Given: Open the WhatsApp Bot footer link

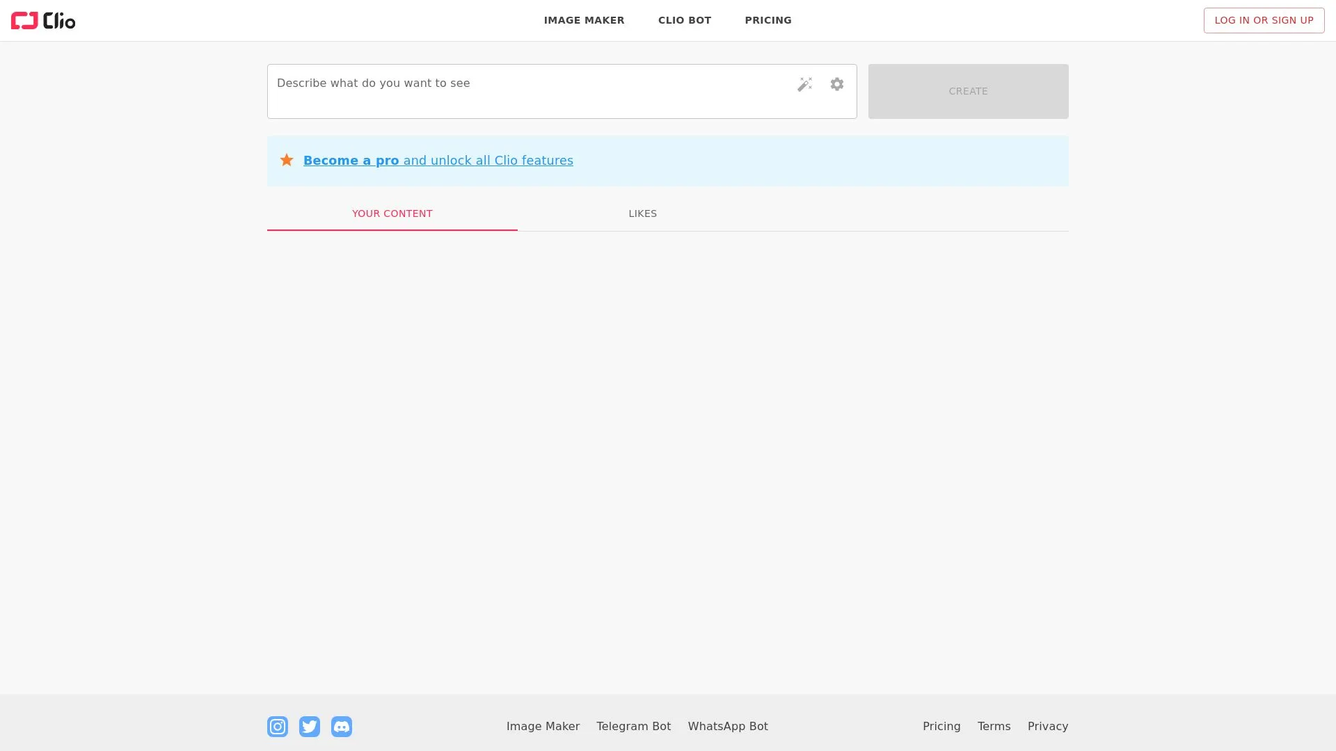Looking at the screenshot, I should [x=728, y=726].
